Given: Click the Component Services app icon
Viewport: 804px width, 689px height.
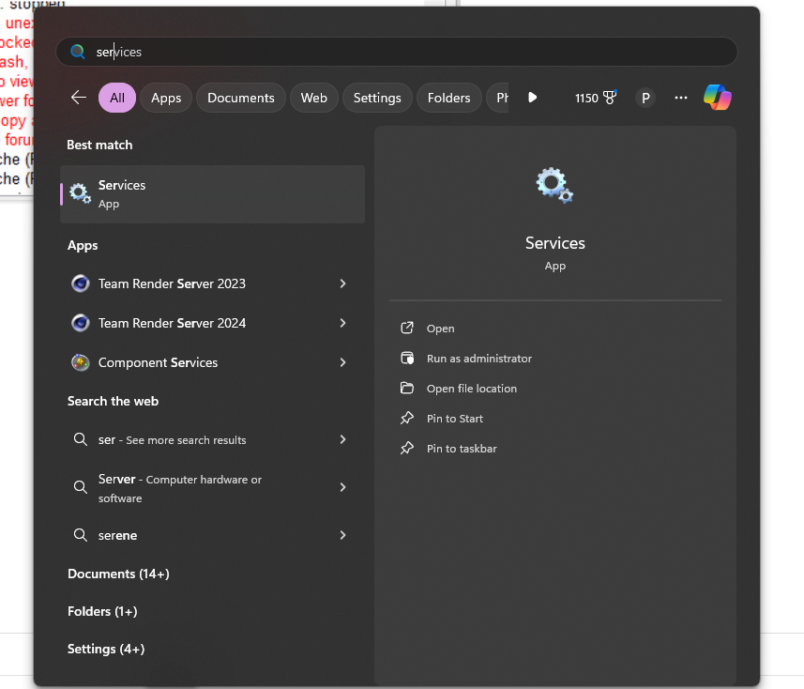Looking at the screenshot, I should pyautogui.click(x=81, y=362).
